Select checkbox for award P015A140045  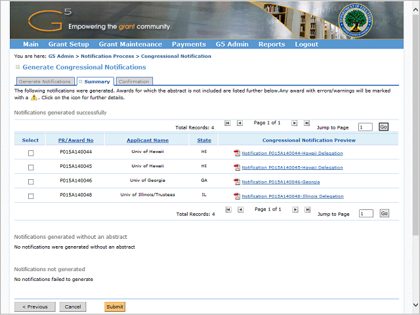click(31, 167)
